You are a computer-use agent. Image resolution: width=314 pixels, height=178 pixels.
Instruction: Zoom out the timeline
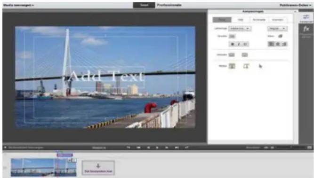(266, 147)
